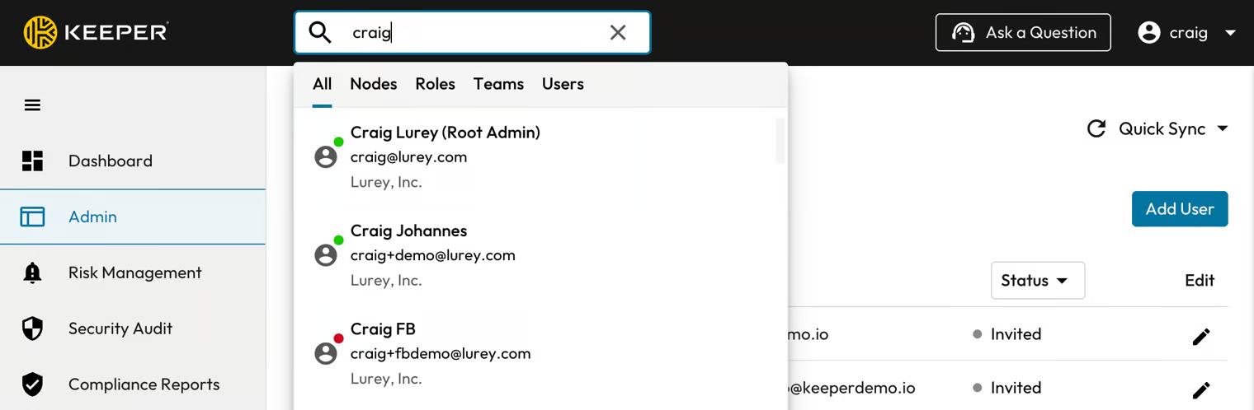Switch to the Roles search tab
This screenshot has height=410, width=1254.
[x=435, y=84]
